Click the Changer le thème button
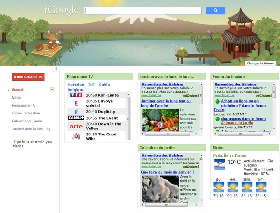The width and height of the screenshot is (280, 213). point(260,63)
